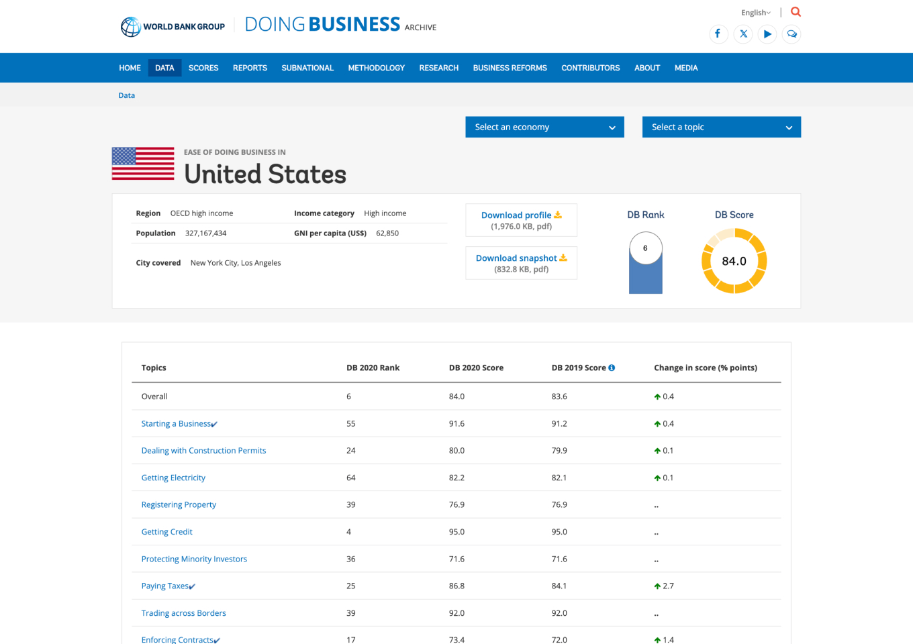This screenshot has height=644, width=913.
Task: Click the green up arrow in Overall row
Action: click(657, 397)
